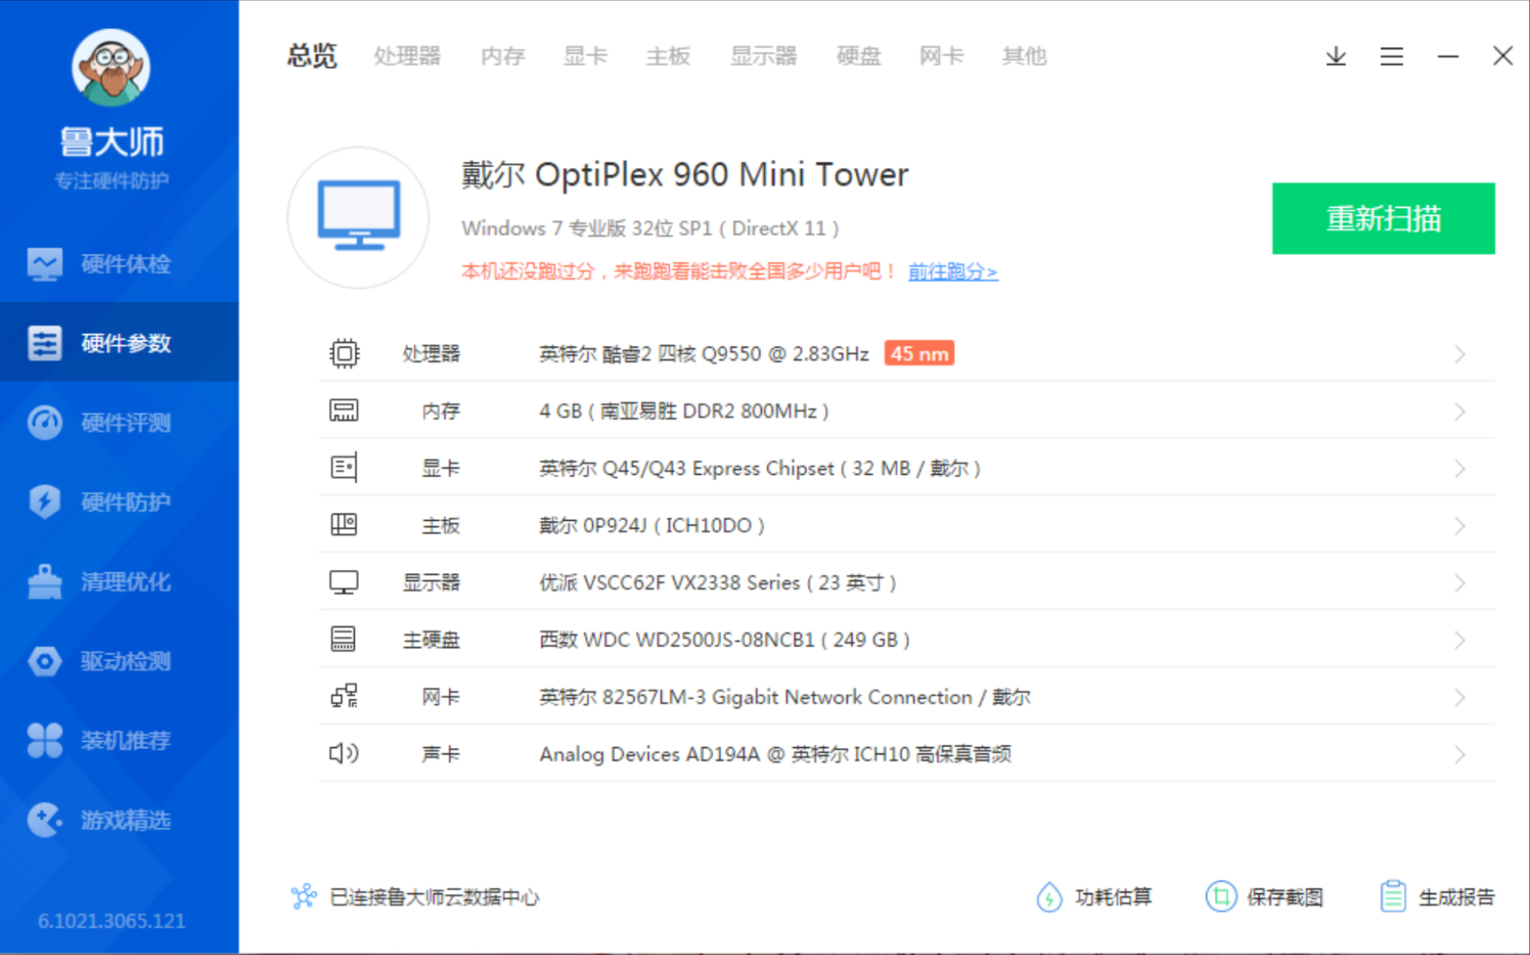The width and height of the screenshot is (1530, 955).
Task: Open 游戏精选 games section
Action: coord(119,820)
